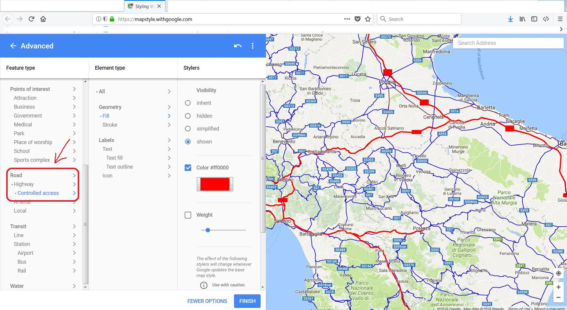The image size is (567, 310).
Task: Toggle the browser sidebar icon
Action: pos(534,19)
